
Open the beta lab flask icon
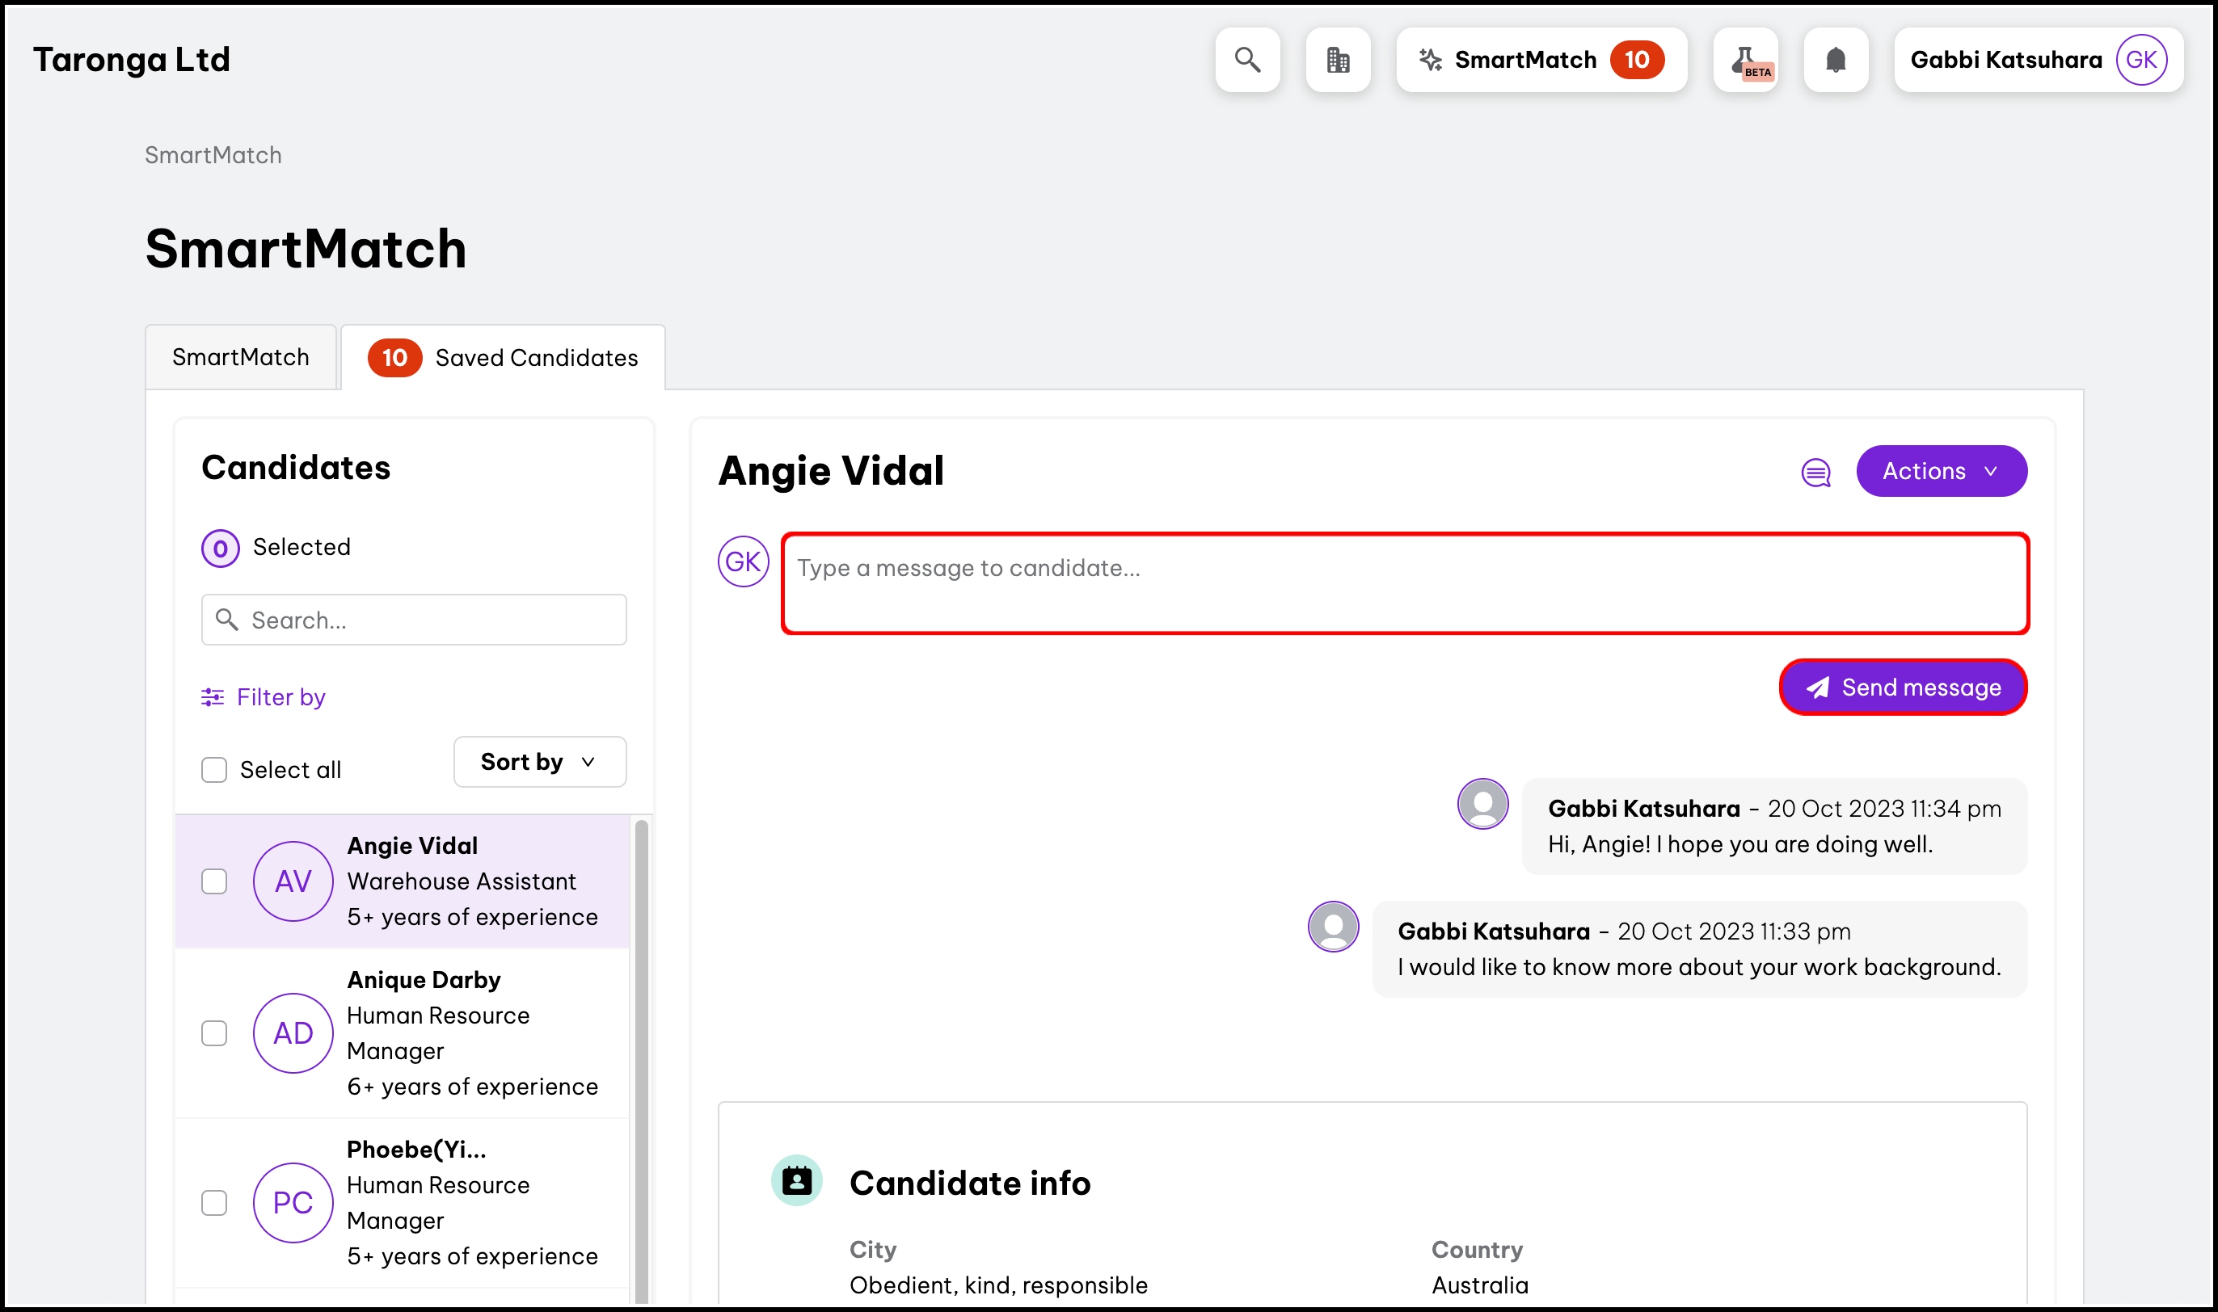coord(1745,59)
